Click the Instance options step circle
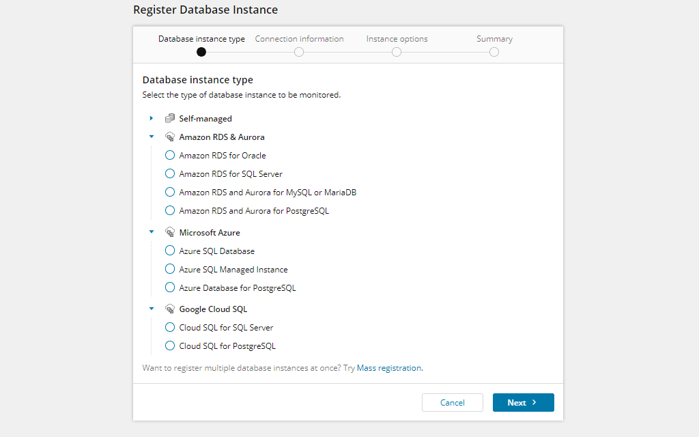 tap(397, 51)
